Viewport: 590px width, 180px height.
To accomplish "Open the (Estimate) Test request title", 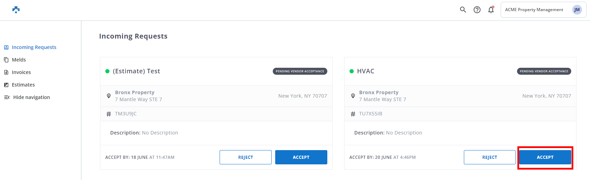I will (136, 71).
